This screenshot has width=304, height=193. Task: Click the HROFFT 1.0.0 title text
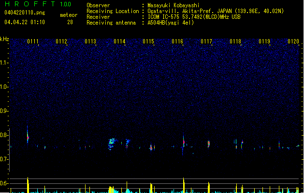click(x=38, y=4)
